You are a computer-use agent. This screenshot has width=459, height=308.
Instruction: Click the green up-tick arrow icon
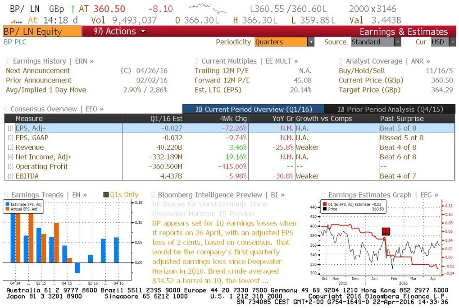(x=73, y=9)
